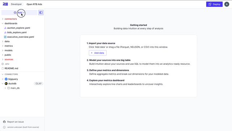Collapse the CONNECTORS section header

pyautogui.click(x=11, y=74)
